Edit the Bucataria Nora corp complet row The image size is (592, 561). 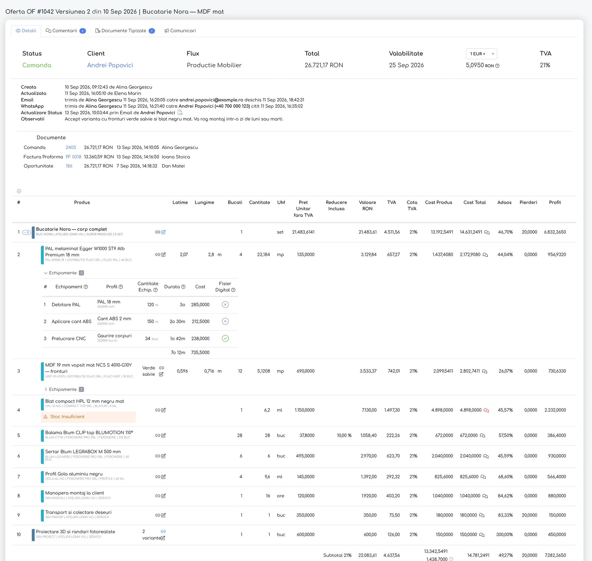pyautogui.click(x=163, y=232)
